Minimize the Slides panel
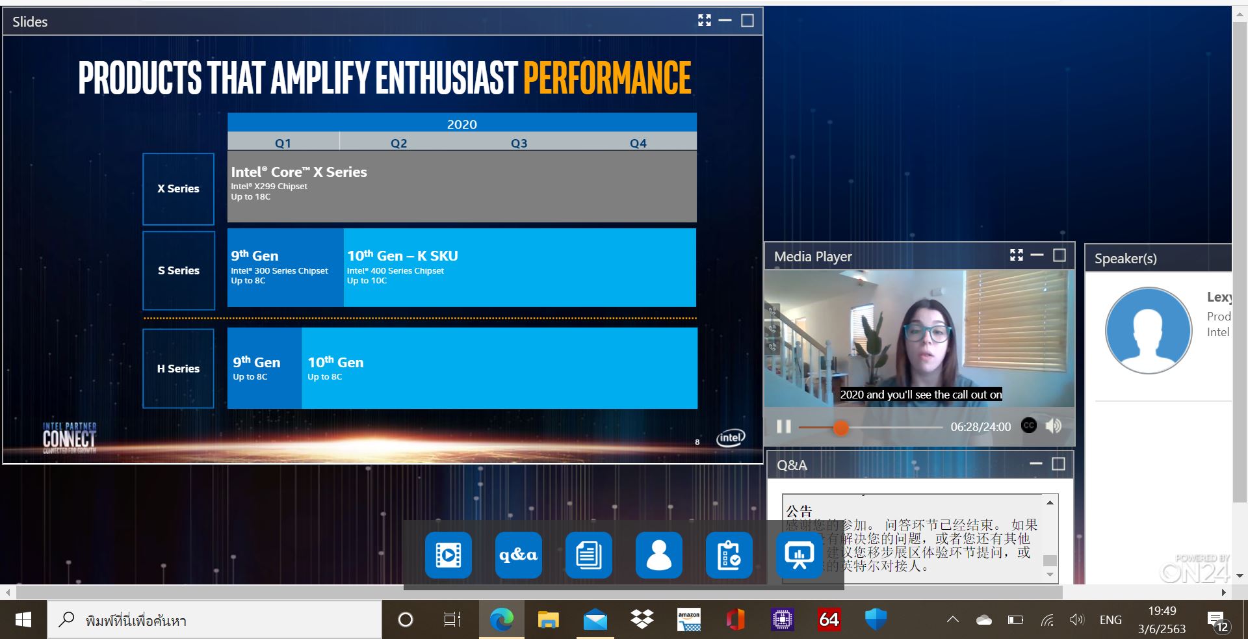The image size is (1248, 639). 725,21
